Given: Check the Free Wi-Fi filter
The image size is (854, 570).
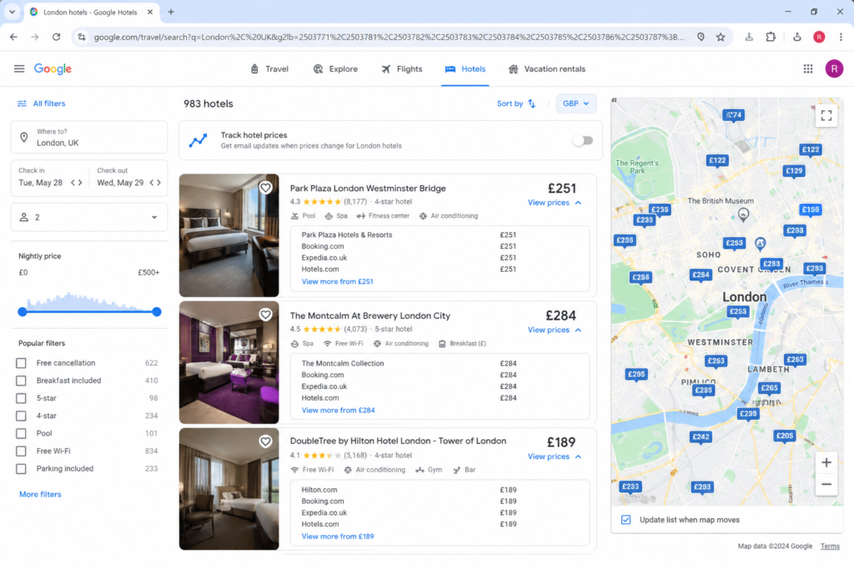Looking at the screenshot, I should (21, 451).
